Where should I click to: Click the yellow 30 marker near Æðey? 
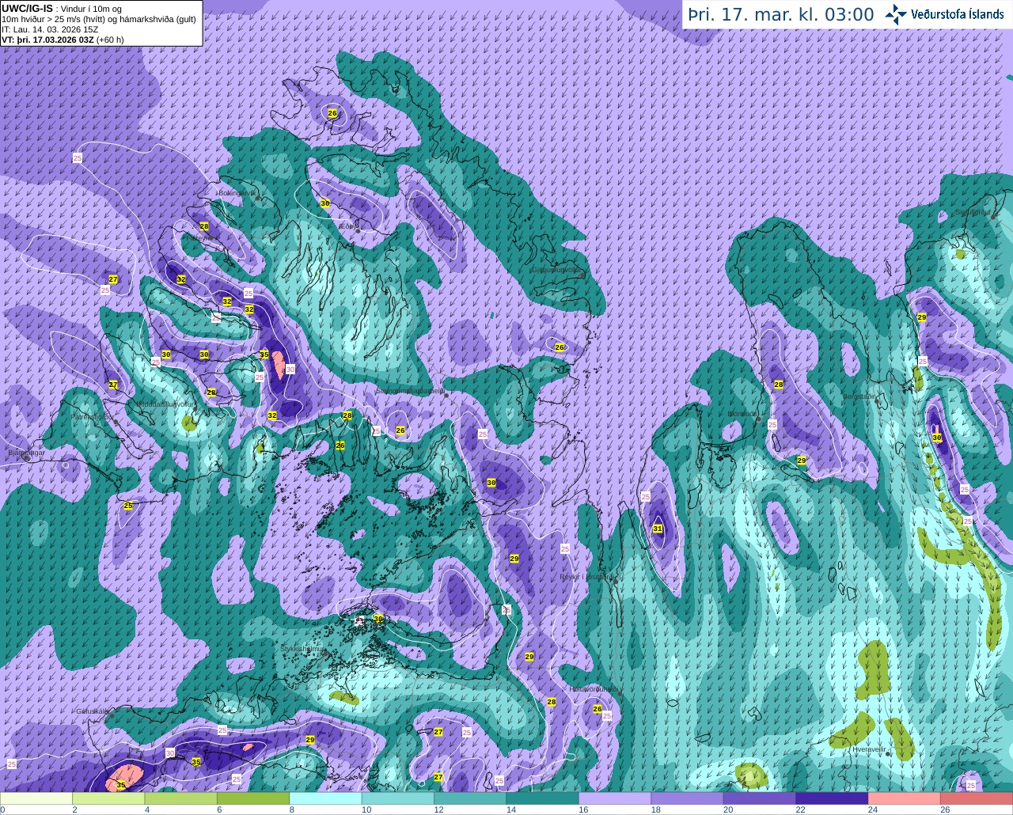(324, 203)
